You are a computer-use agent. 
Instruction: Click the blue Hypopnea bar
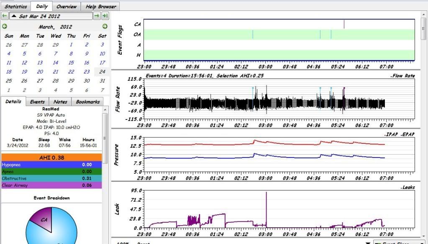[51, 165]
